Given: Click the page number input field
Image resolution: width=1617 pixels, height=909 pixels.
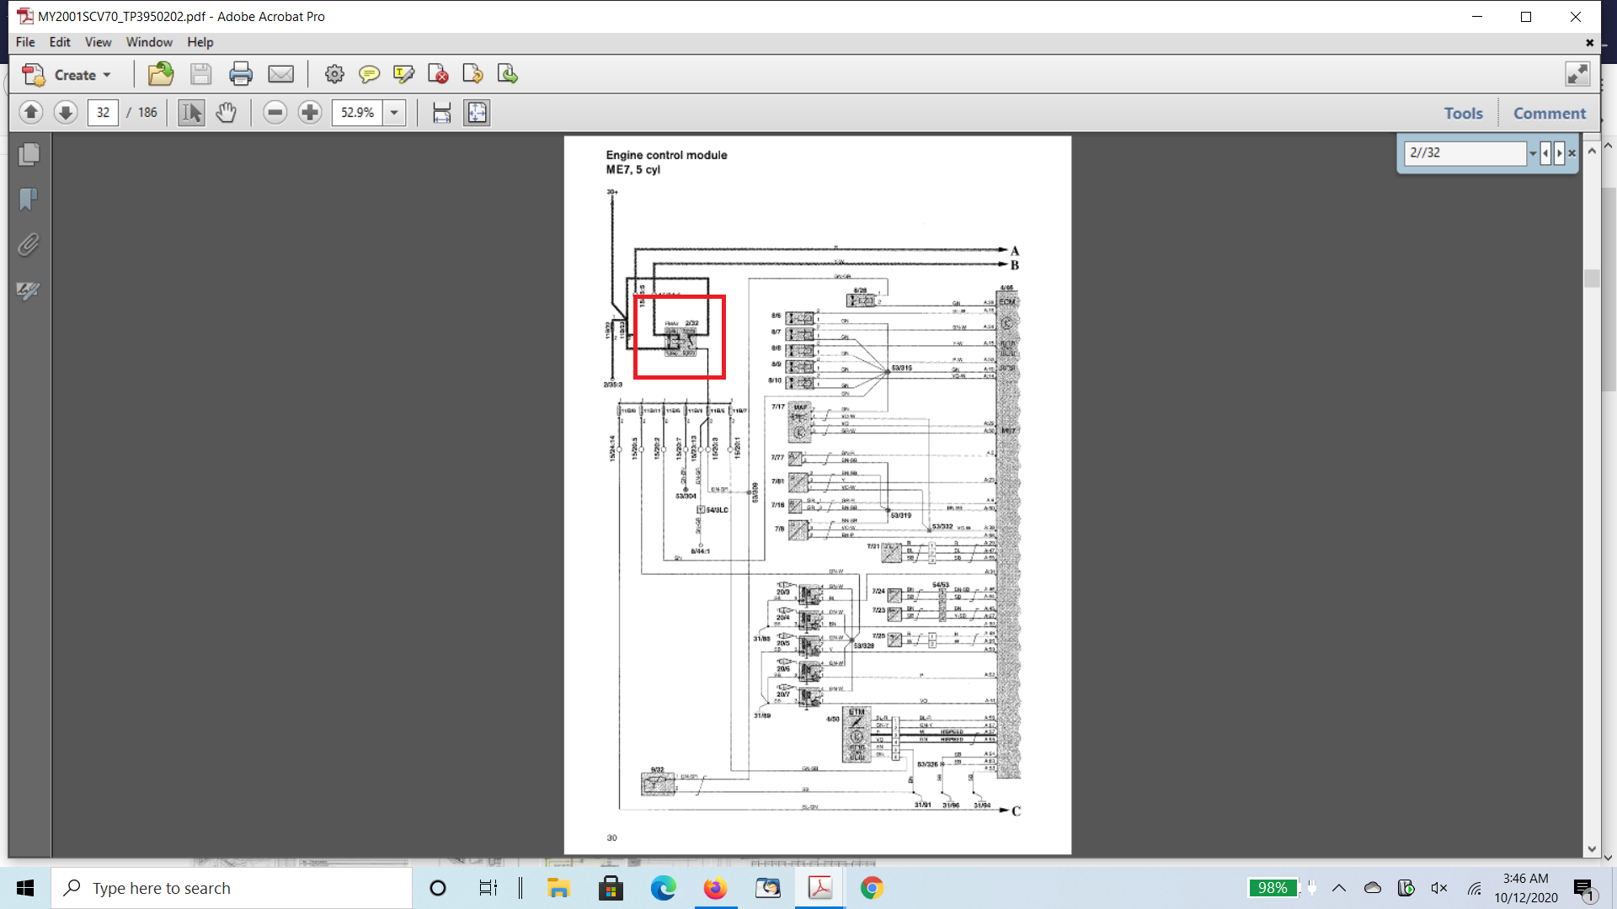Looking at the screenshot, I should [103, 112].
